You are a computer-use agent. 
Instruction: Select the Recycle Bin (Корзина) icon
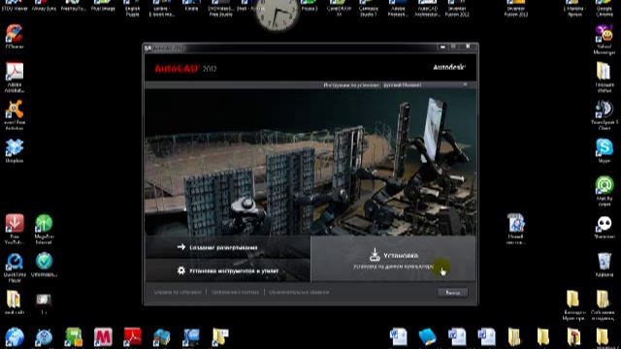605,265
